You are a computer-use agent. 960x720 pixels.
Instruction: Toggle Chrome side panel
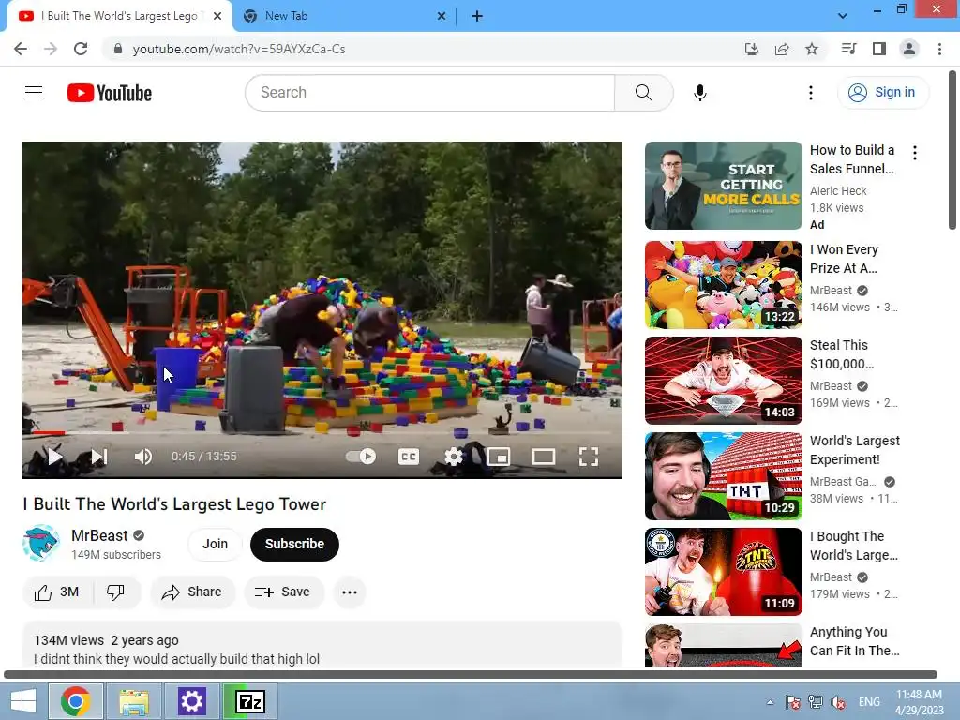(879, 49)
